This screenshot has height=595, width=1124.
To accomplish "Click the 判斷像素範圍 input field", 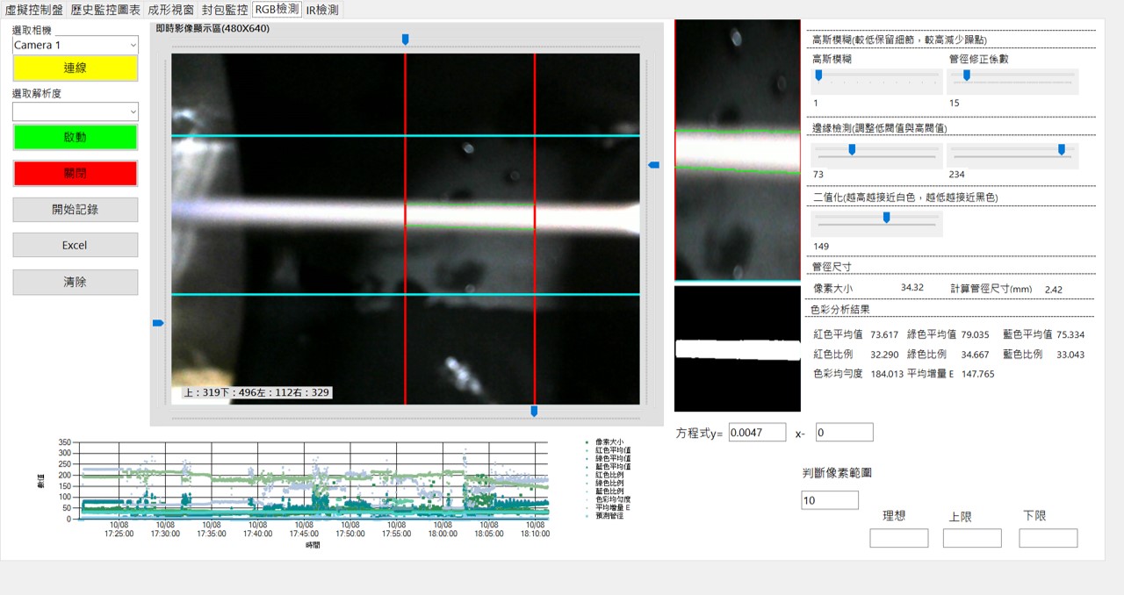I will point(829,500).
